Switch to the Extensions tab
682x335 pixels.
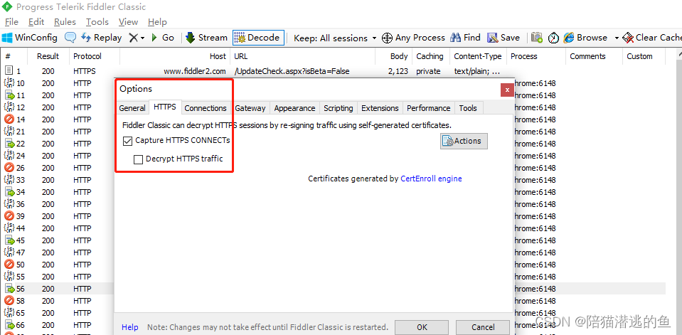pos(380,108)
